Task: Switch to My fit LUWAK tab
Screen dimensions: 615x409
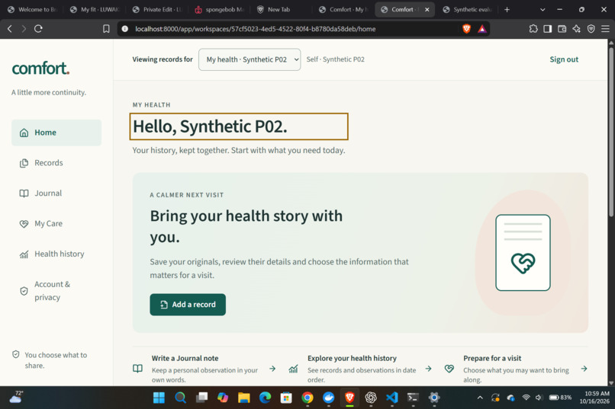Action: (95, 9)
